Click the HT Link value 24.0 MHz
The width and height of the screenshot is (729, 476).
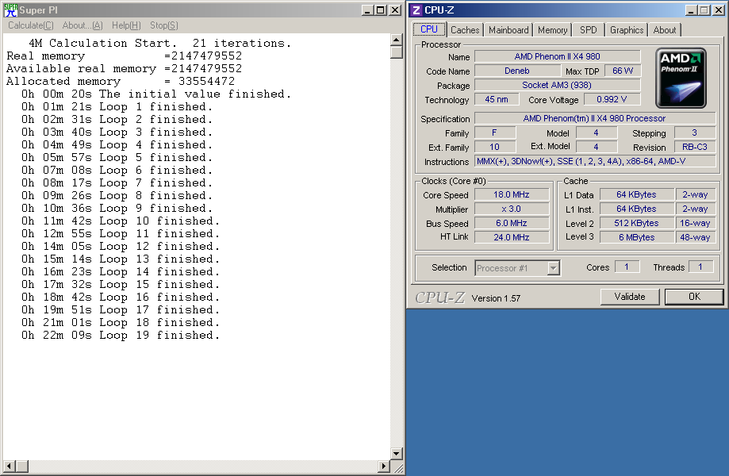(x=512, y=237)
